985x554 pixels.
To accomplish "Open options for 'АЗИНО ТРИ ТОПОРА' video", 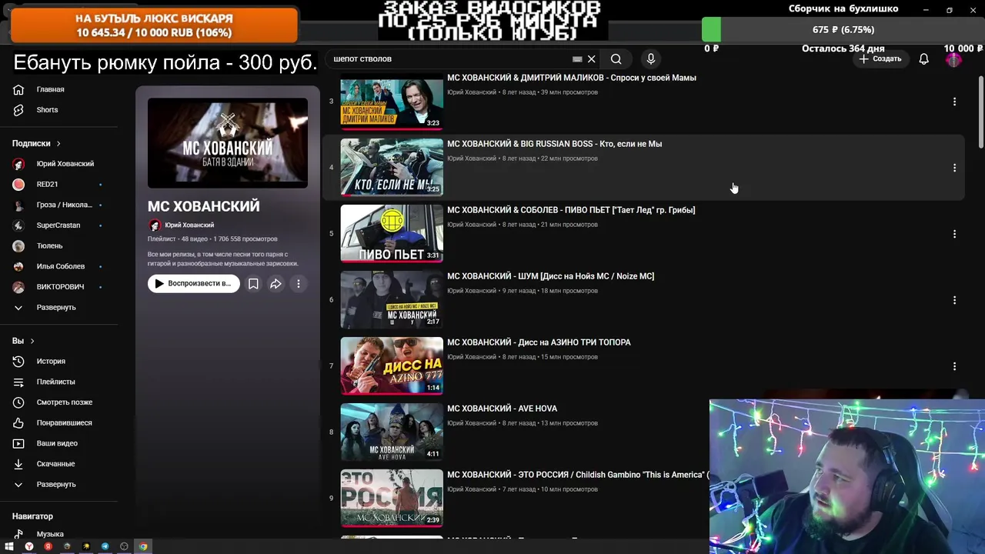I will coord(954,366).
